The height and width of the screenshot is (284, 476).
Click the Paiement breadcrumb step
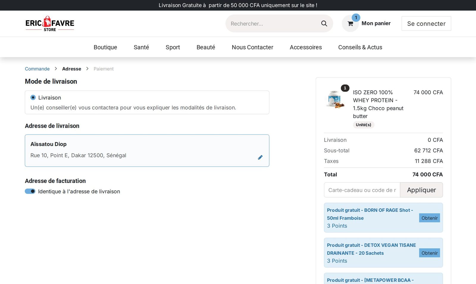(104, 69)
